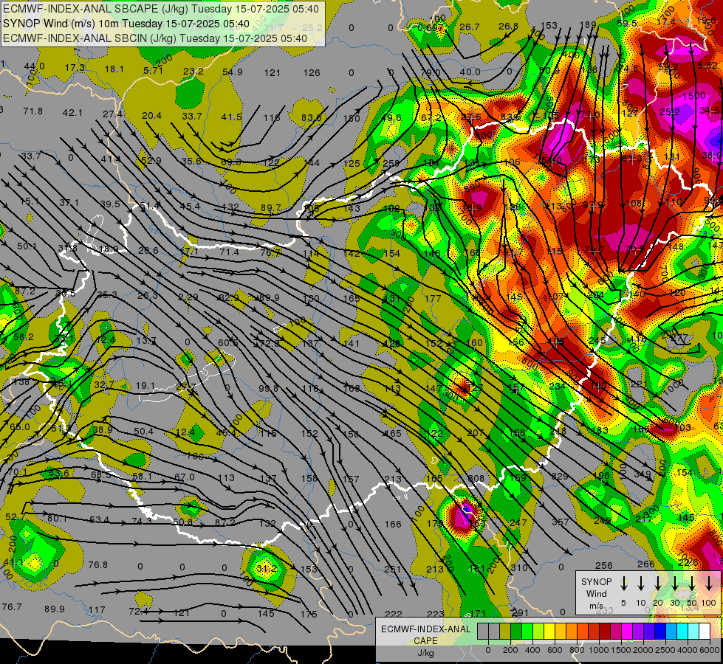
Task: Click the map value '67.0'
Action: click(185, 477)
